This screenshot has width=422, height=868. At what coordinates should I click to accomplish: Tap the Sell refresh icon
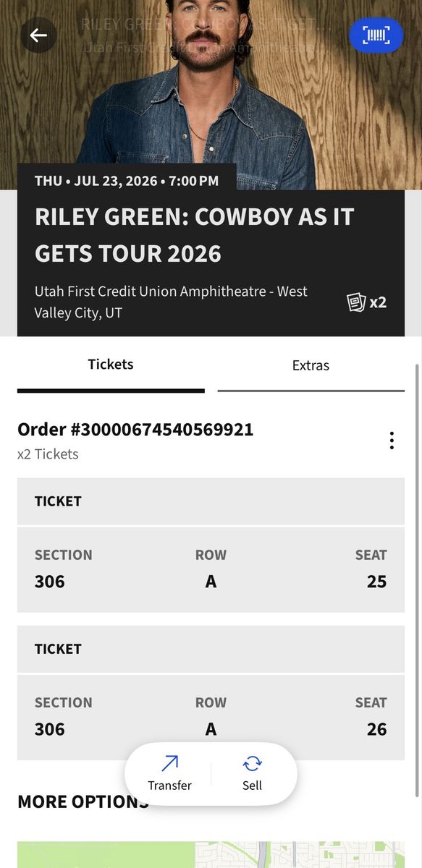click(252, 763)
